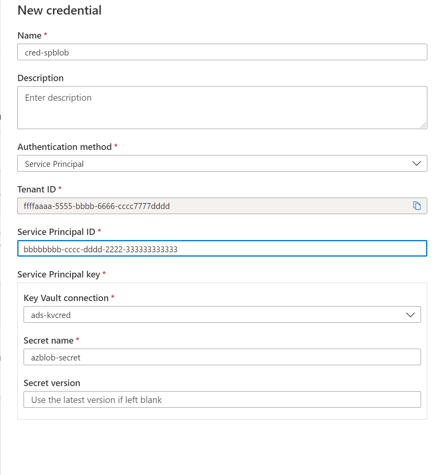Viewport: 443px width, 475px height.
Task: Select the Name field containing cred-spblob
Action: [157, 52]
